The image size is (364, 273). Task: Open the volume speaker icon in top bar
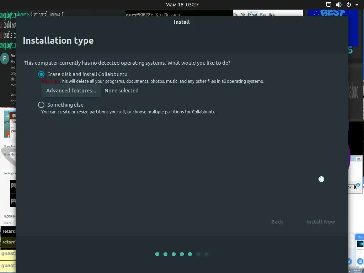(x=339, y=4)
